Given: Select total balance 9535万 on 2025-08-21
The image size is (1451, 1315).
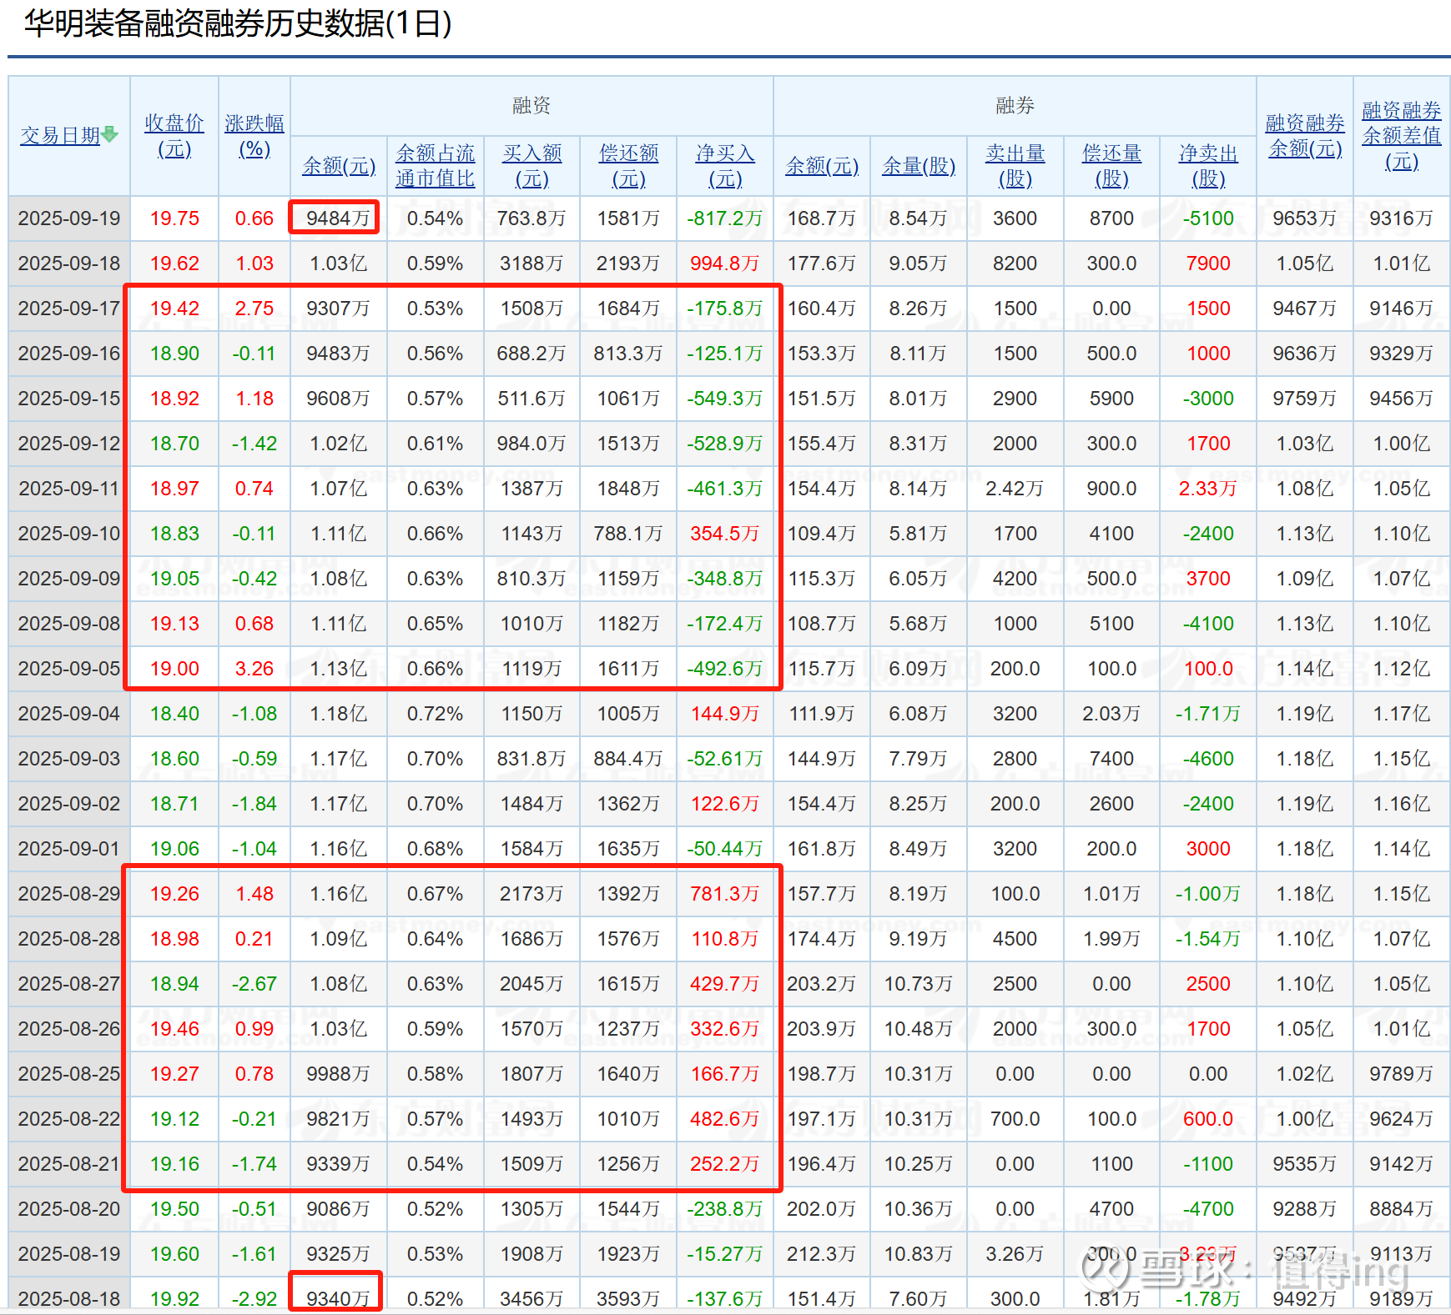Looking at the screenshot, I should pyautogui.click(x=1305, y=1164).
